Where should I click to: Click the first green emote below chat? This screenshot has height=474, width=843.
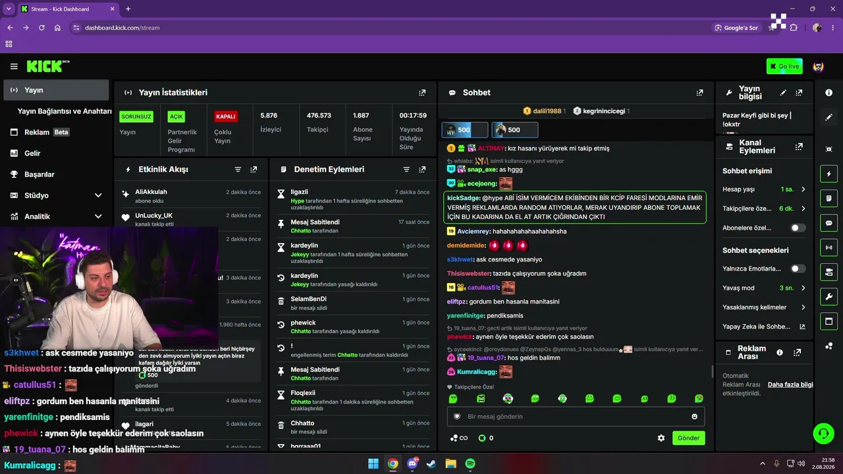pos(453,398)
